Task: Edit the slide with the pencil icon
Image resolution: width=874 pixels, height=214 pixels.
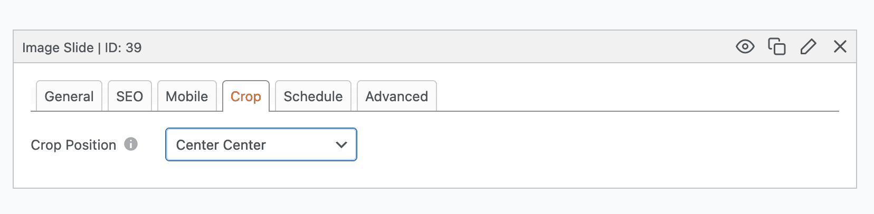Action: 808,47
